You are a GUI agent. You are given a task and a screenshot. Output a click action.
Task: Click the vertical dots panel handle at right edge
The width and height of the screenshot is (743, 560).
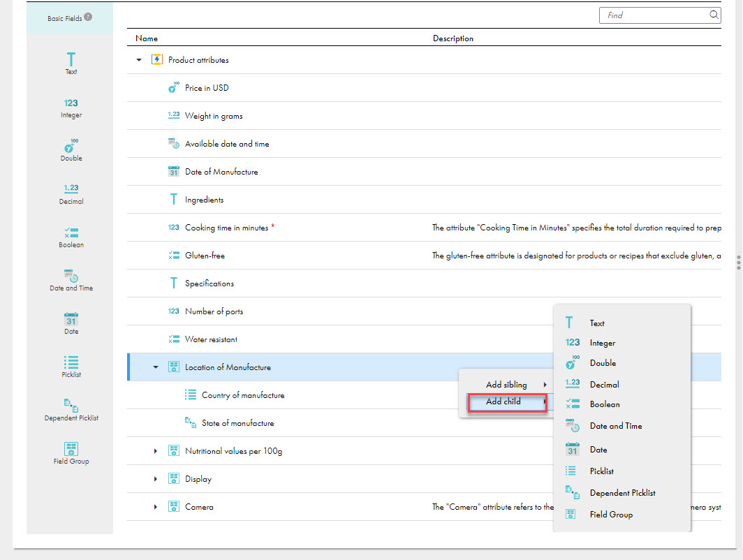[738, 263]
